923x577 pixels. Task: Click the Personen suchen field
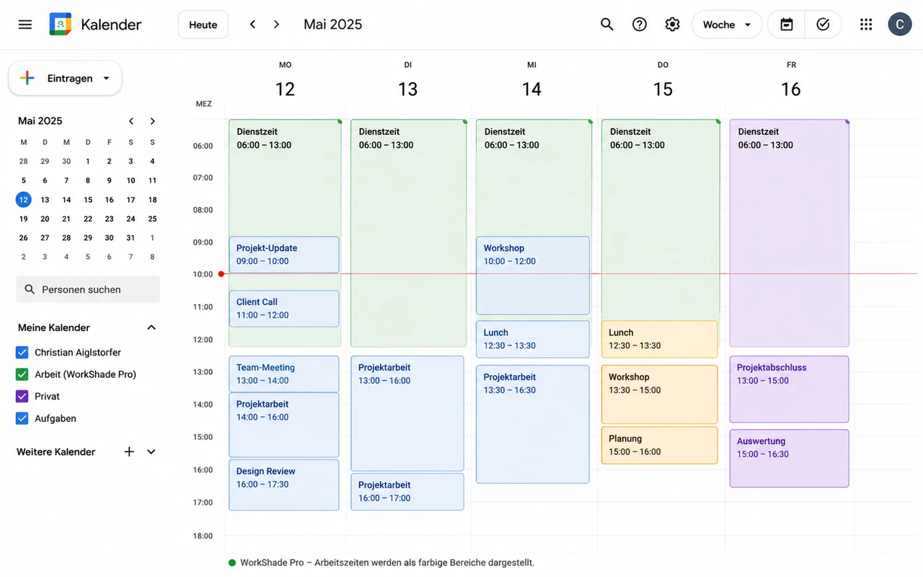click(x=88, y=289)
